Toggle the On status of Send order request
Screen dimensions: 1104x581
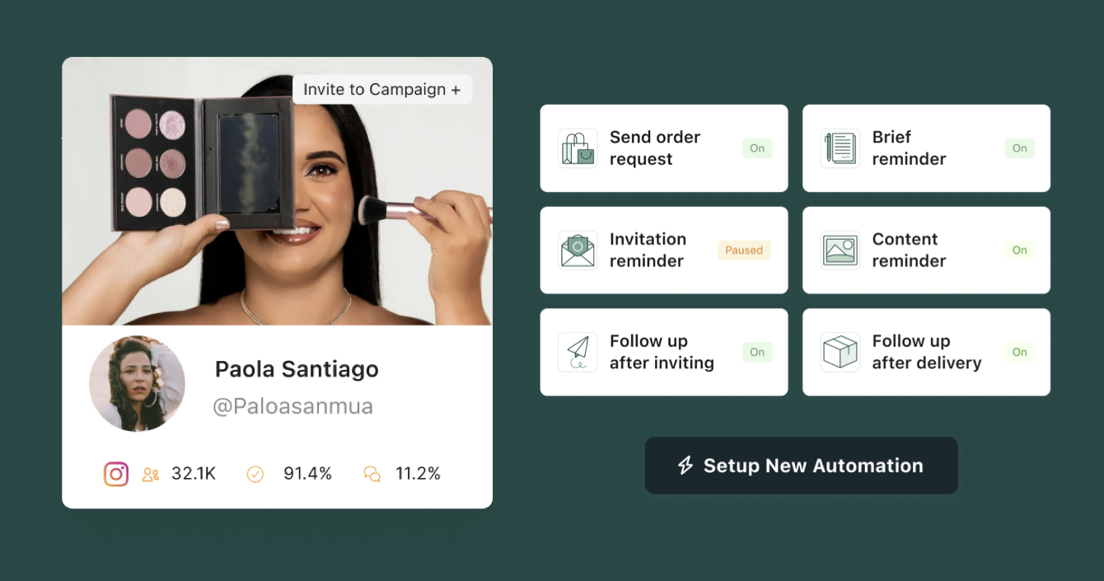pos(757,148)
